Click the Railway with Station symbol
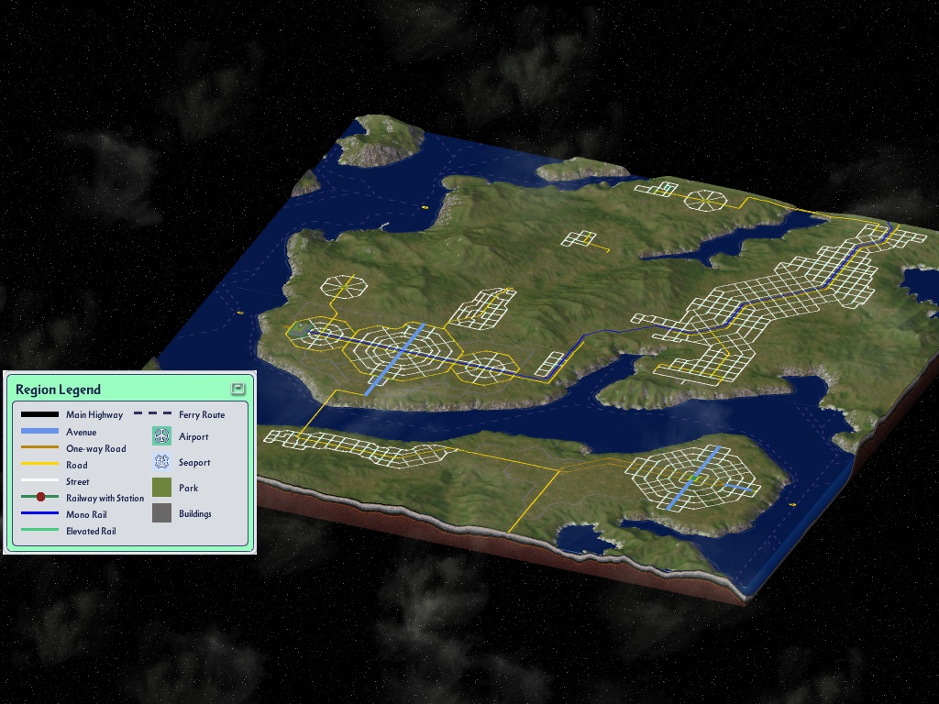The width and height of the screenshot is (939, 704). [39, 497]
